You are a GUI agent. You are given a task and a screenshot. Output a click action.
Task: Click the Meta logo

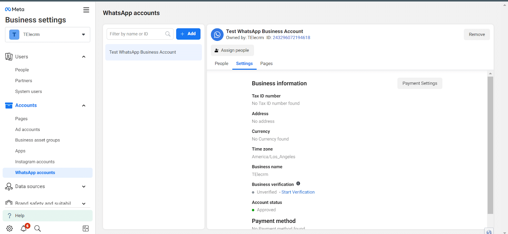click(x=15, y=10)
